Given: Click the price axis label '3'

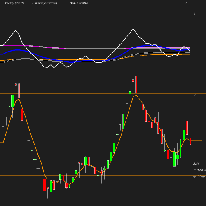Looking at the screenshot, I should pos(194,95).
